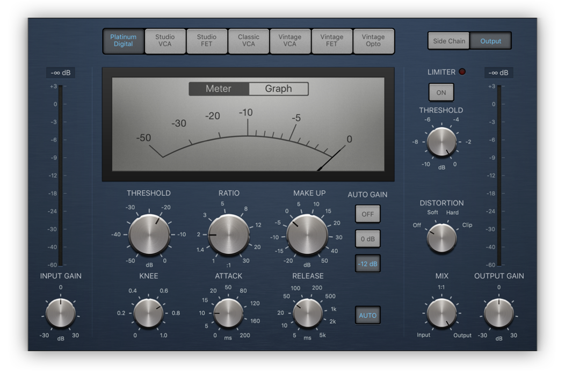Switch to the Graph view

[x=279, y=89]
